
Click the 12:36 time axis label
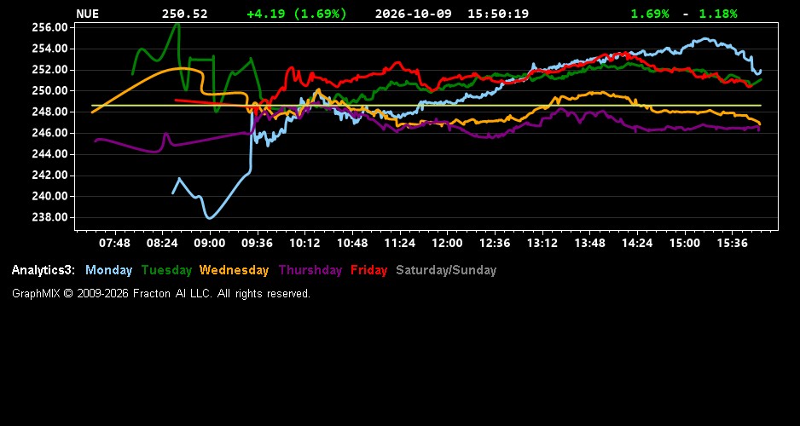pyautogui.click(x=495, y=243)
